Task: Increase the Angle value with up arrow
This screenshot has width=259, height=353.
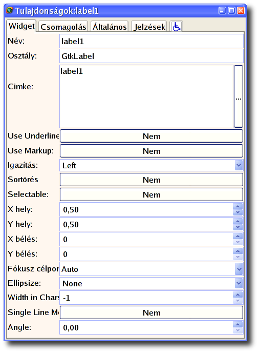Action: click(238, 324)
